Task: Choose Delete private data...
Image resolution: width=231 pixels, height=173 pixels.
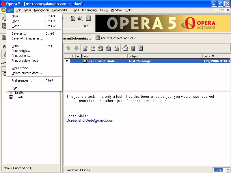Action: point(34,73)
